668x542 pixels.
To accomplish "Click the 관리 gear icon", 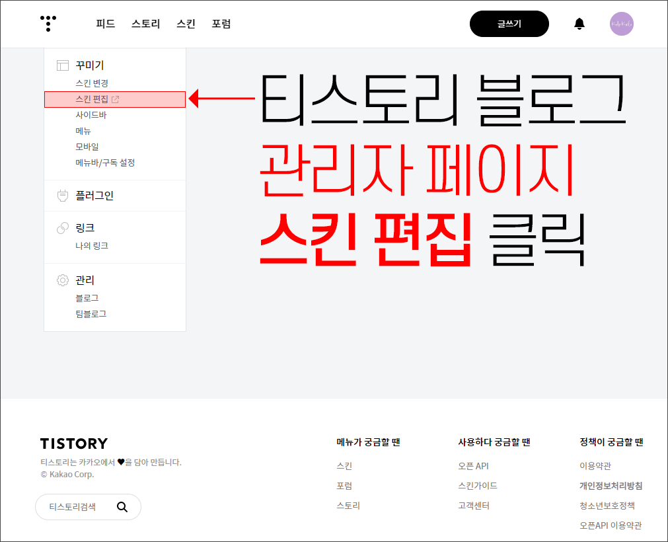I will [63, 280].
